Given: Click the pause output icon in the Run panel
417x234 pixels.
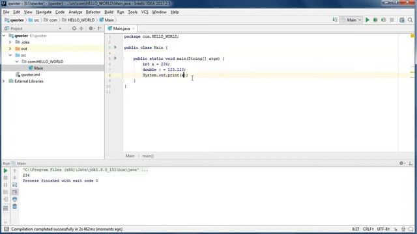Looking at the screenshot, I should [x=6, y=185].
